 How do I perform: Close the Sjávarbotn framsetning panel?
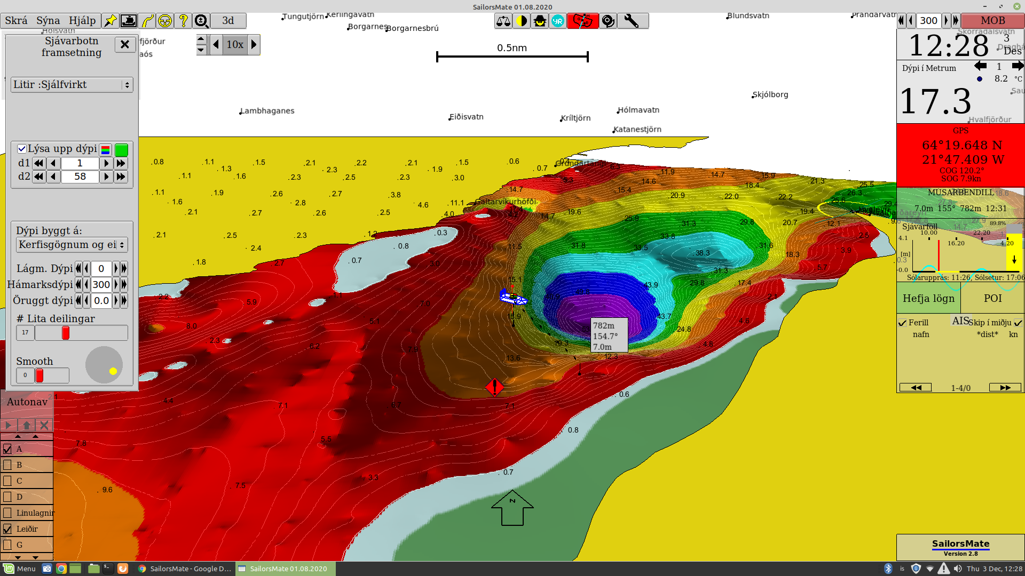tap(124, 44)
